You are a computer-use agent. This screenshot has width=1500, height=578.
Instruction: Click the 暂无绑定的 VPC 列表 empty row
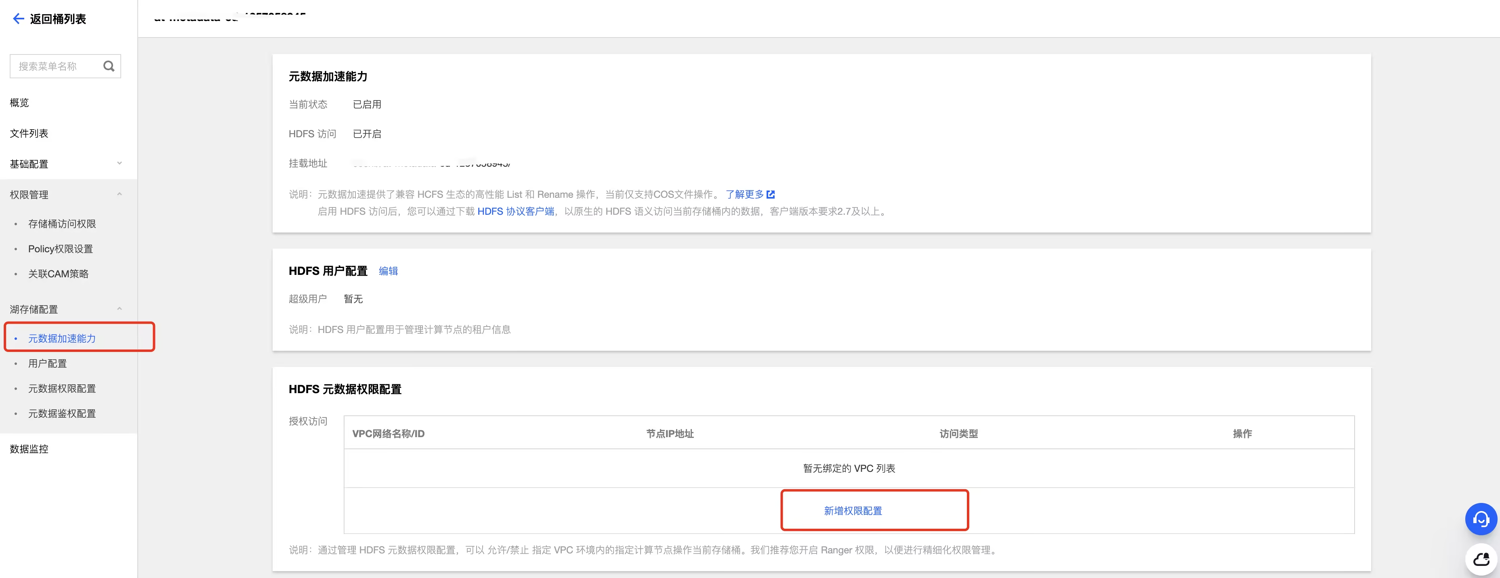click(849, 469)
